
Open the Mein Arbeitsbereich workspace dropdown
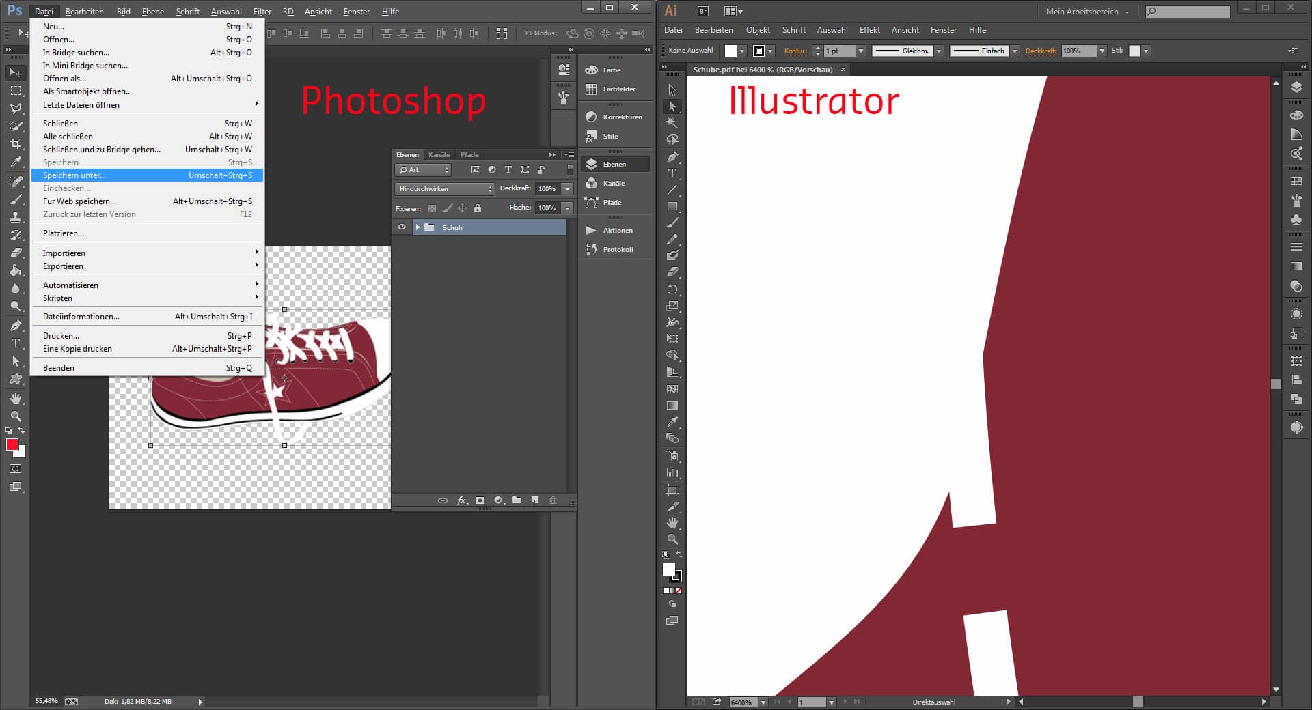1087,12
